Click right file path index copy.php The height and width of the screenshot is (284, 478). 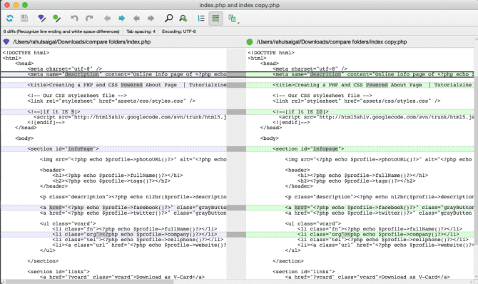(332, 42)
